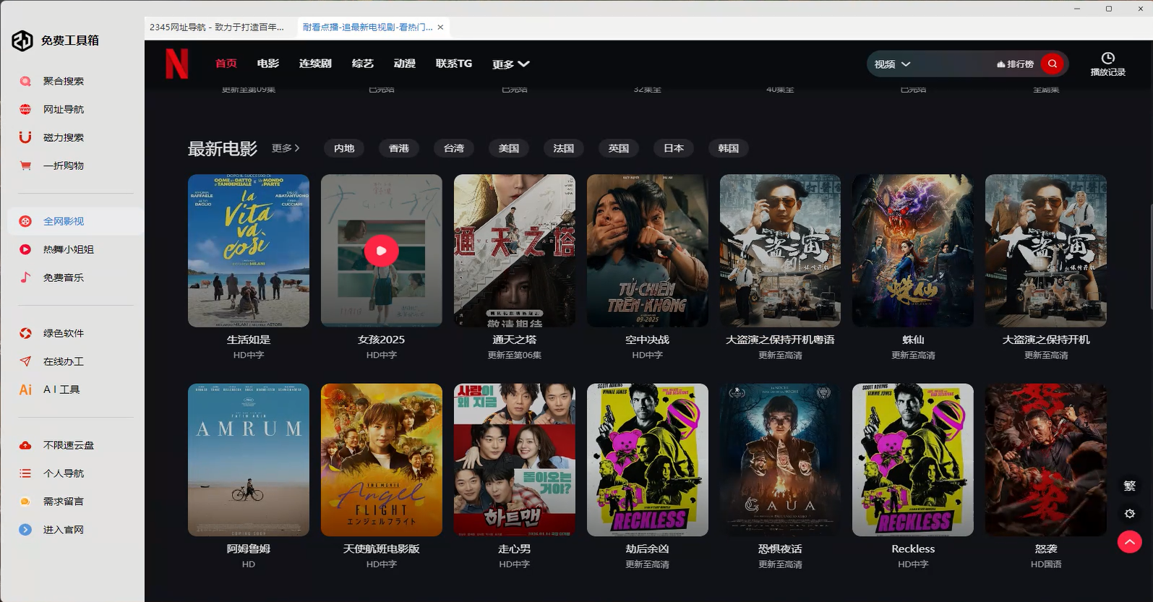Click the 排行榜 ranking link

1015,64
